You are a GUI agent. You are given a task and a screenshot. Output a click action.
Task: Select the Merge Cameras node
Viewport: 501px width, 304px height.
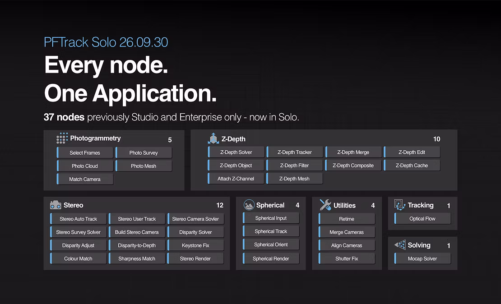347,232
